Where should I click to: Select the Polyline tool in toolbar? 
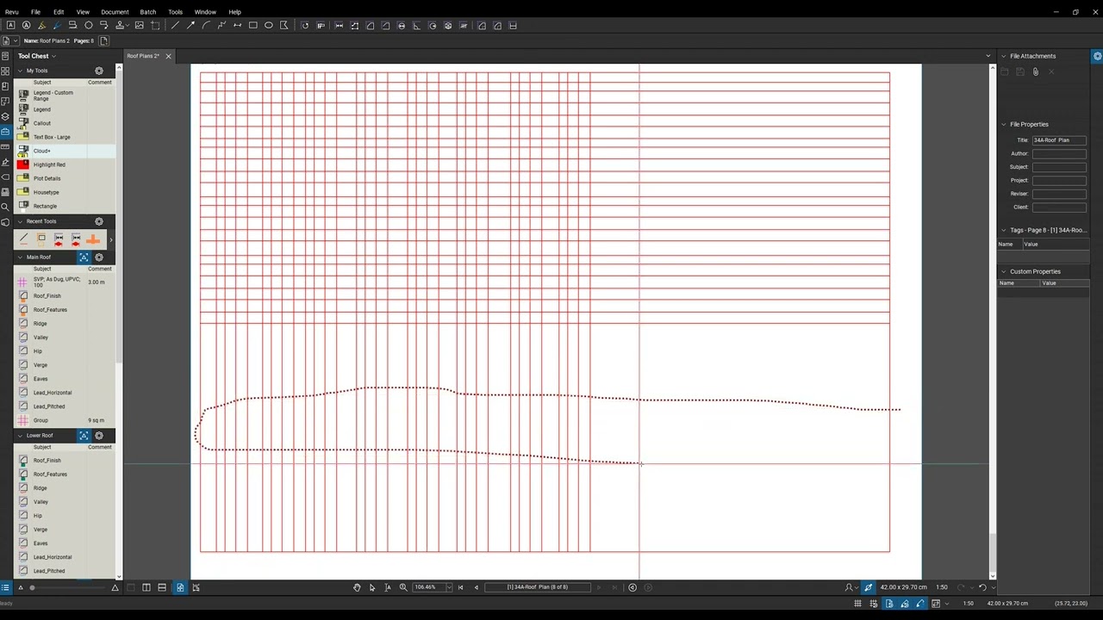221,26
